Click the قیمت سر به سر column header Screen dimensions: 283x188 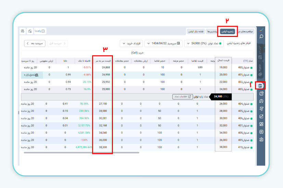(x=102, y=61)
